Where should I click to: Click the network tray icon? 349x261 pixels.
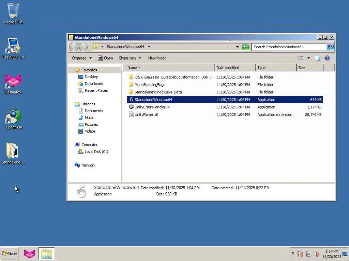click(308, 254)
